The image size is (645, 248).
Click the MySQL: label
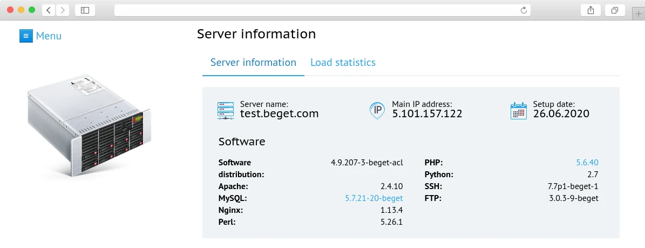(233, 198)
